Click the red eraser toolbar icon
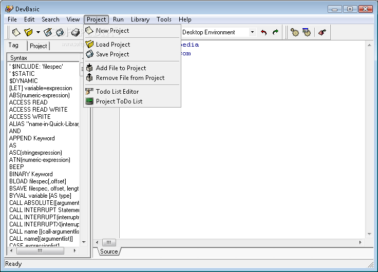The height and width of the screenshot is (272, 378). (x=322, y=32)
